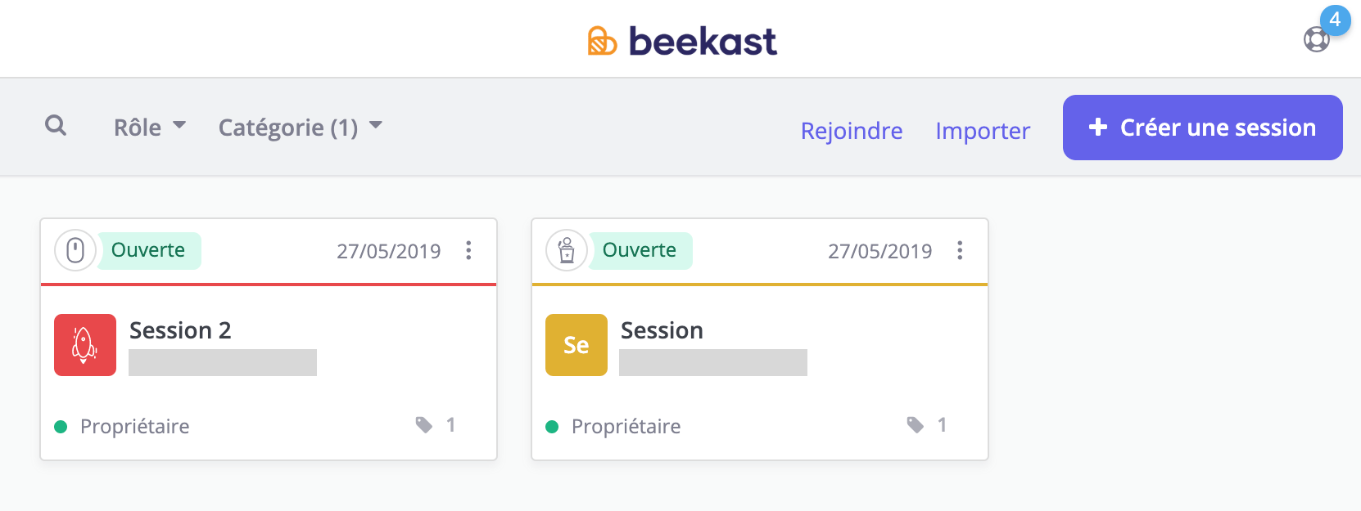
Task: Open the Session 2 title
Action: [180, 330]
